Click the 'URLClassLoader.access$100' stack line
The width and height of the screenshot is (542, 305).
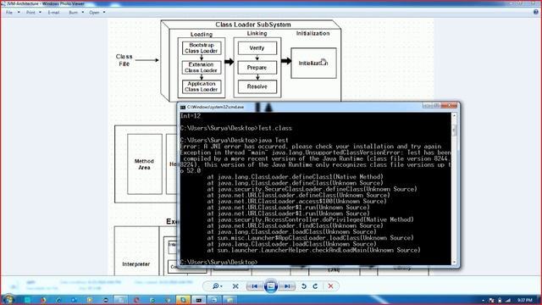click(297, 202)
